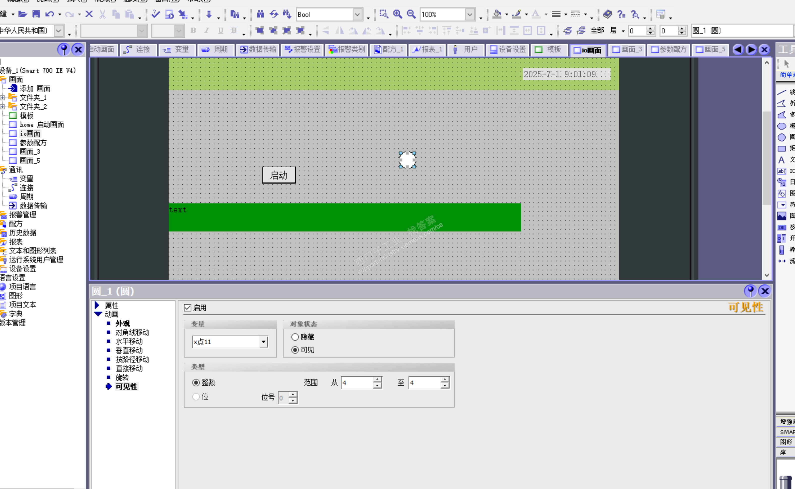This screenshot has width=795, height=489.
Task: Select the ellipse tool in toolbox
Action: click(781, 126)
